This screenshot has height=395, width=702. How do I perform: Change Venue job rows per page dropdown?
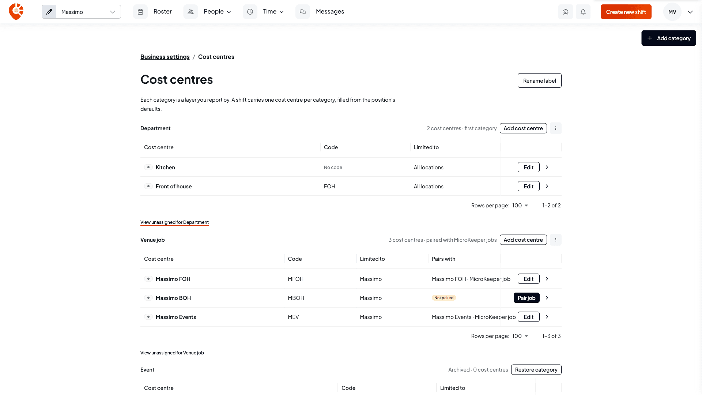tap(520, 336)
